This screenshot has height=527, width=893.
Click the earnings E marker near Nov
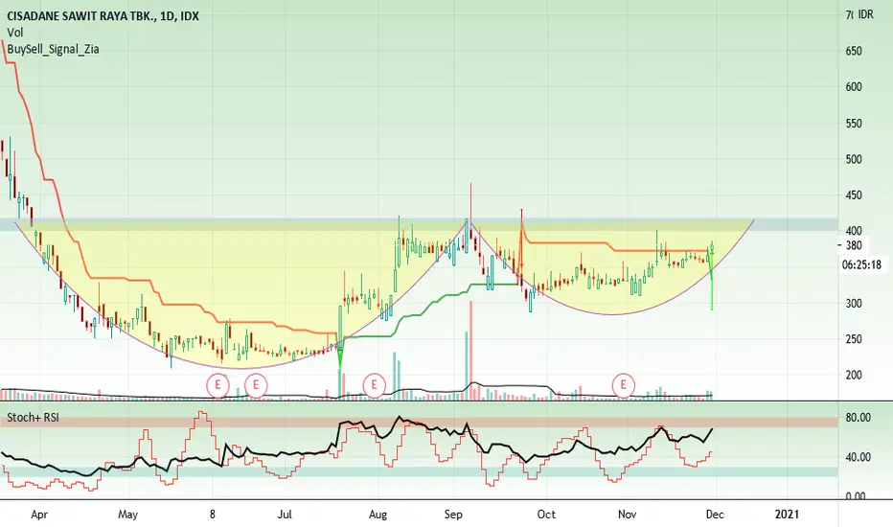[x=623, y=385]
